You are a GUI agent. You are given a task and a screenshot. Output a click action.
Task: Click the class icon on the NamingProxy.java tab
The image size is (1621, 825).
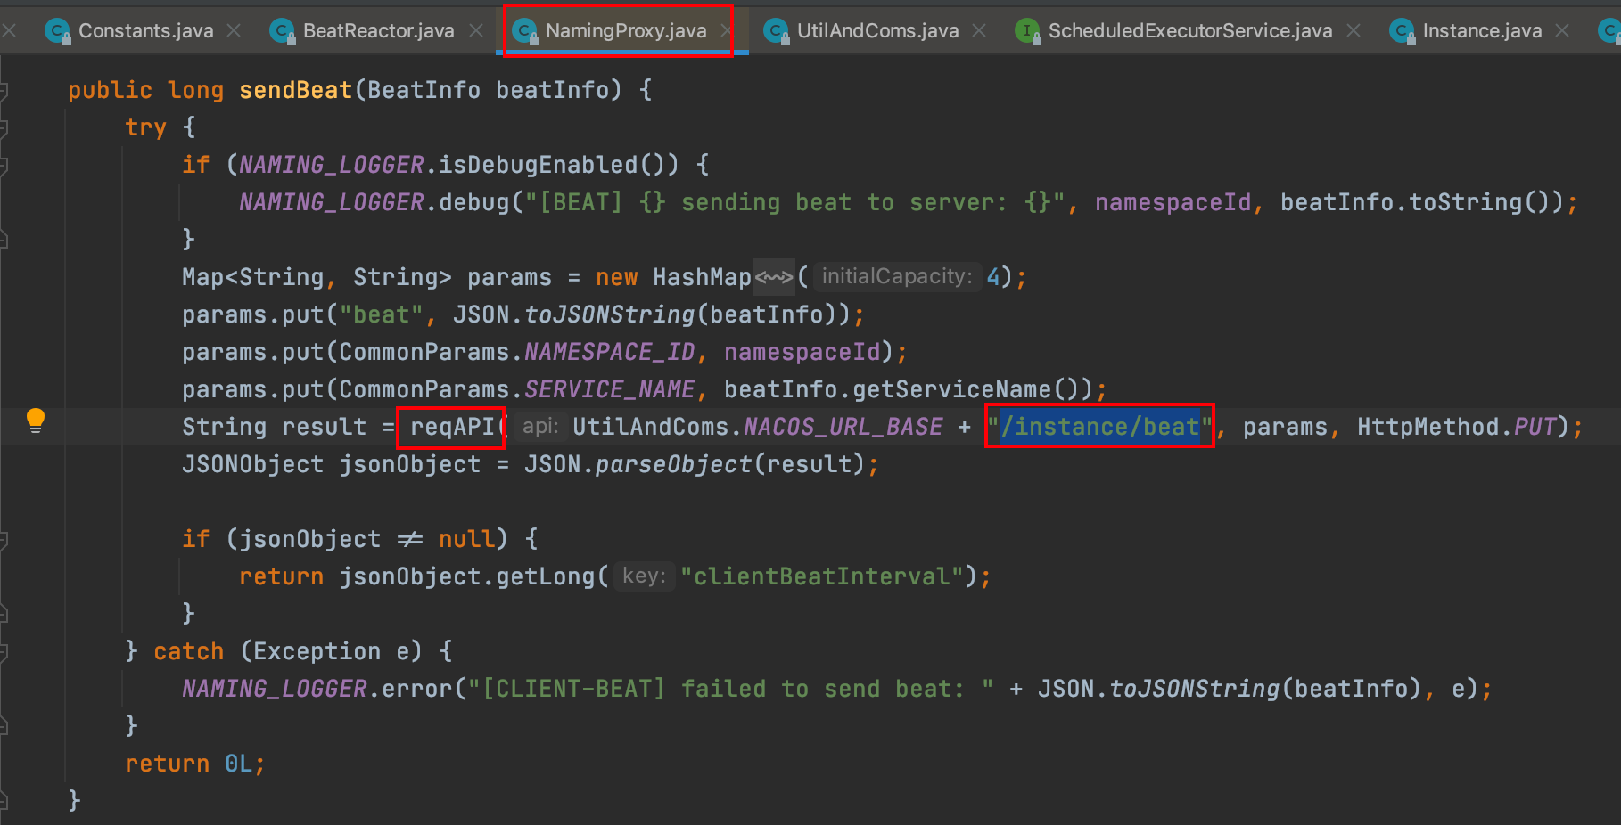[525, 31]
